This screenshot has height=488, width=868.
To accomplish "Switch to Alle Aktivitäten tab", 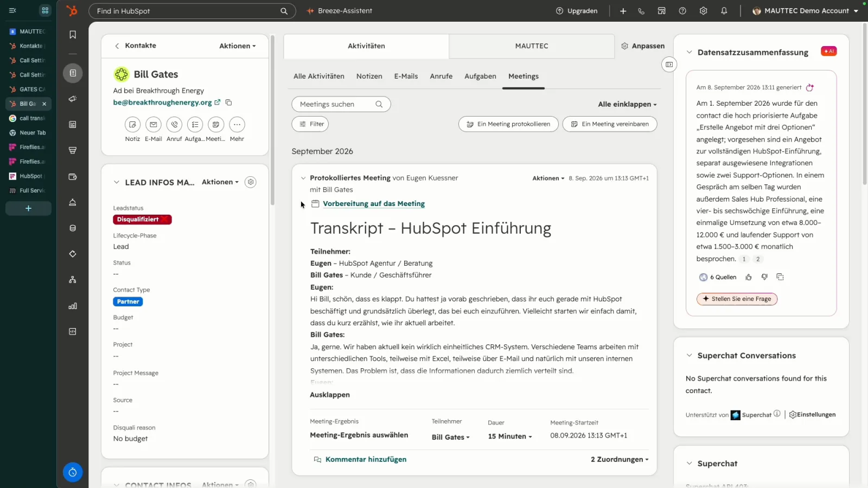I will (319, 76).
